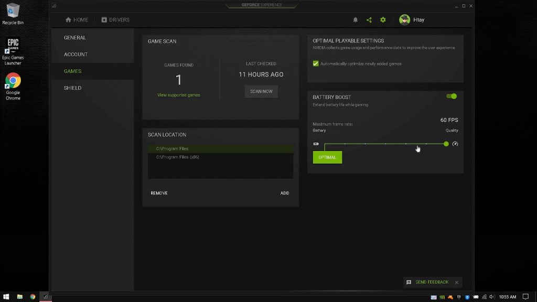This screenshot has height=302, width=537.
Task: Click the frame rate slider handle
Action: [446, 144]
